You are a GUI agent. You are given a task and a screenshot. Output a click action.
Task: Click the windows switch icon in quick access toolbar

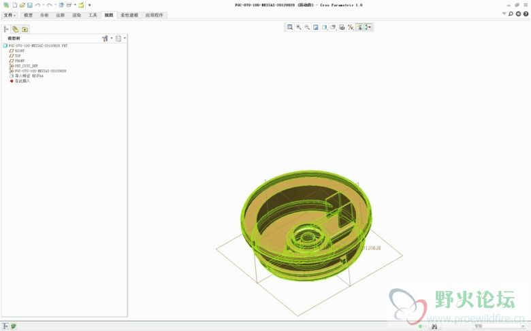[x=69, y=5]
